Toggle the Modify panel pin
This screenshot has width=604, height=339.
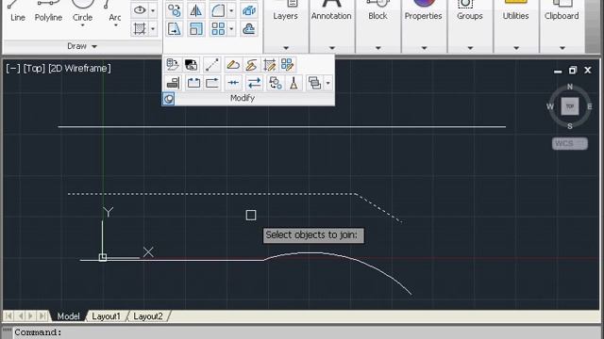point(168,99)
